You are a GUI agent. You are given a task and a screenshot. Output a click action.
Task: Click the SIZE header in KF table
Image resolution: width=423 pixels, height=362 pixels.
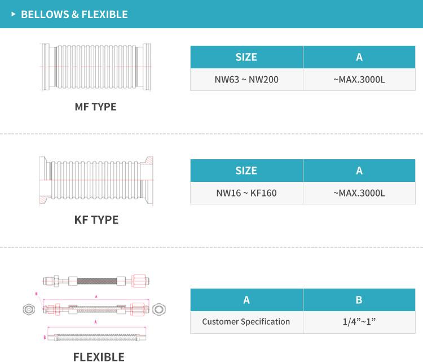(246, 171)
